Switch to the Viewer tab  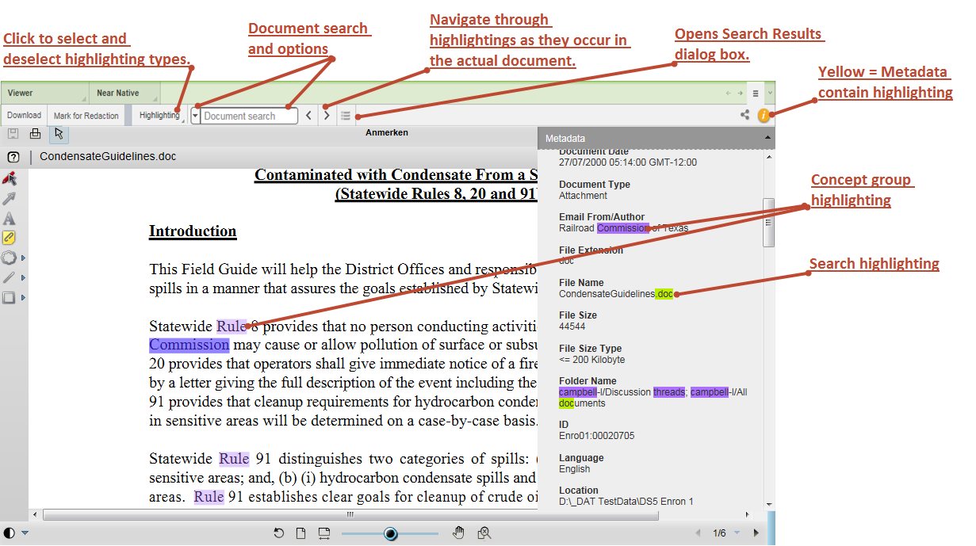tap(21, 94)
